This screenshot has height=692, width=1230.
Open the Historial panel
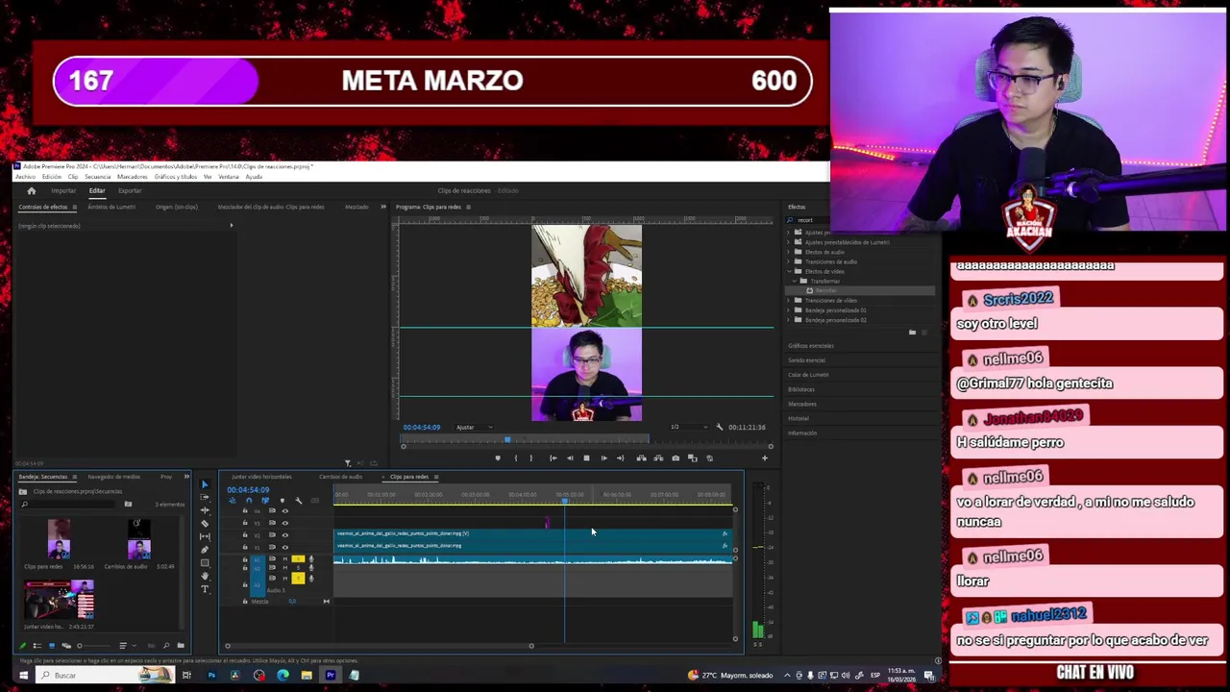pos(799,418)
